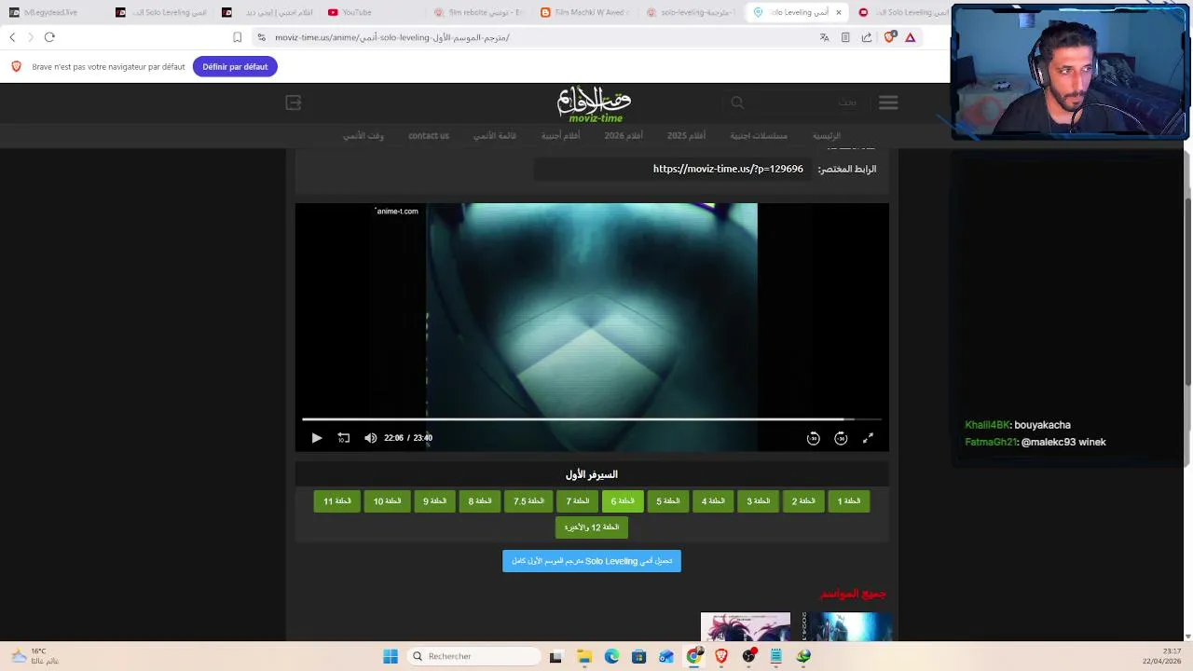The width and height of the screenshot is (1193, 671).
Task: Open the الرئيسية home menu item
Action: [x=827, y=135]
